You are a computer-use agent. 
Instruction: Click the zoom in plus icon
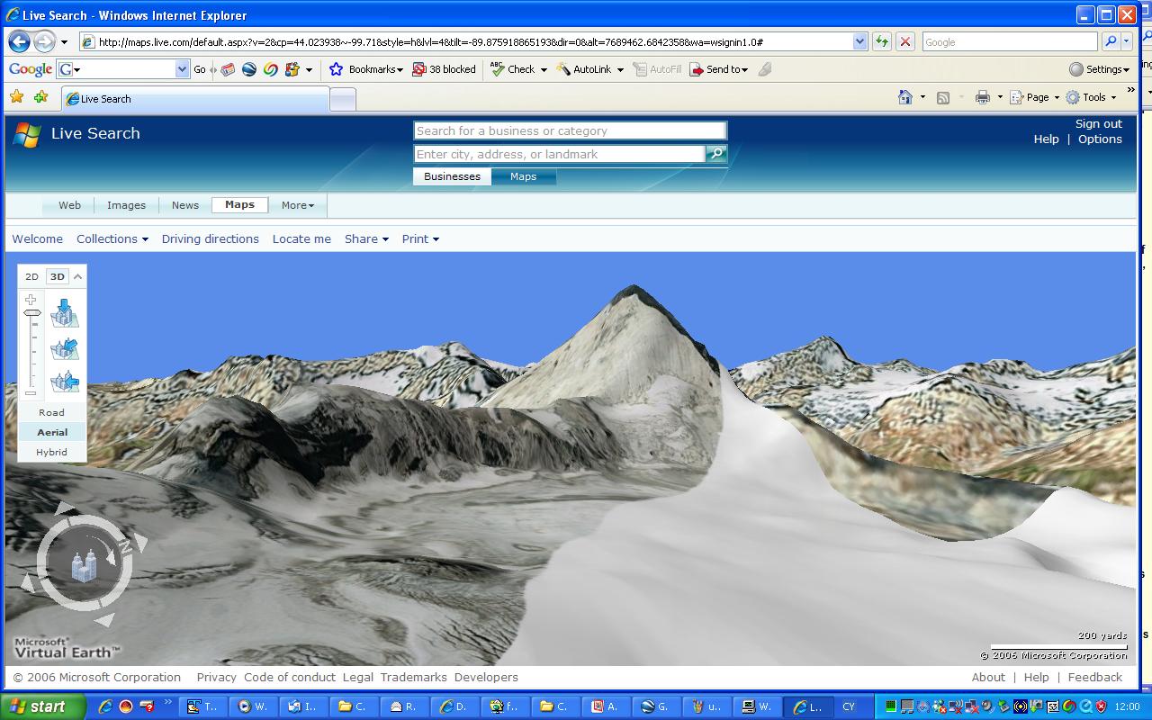click(x=31, y=300)
